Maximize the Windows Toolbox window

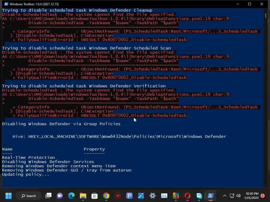click(x=250, y=4)
